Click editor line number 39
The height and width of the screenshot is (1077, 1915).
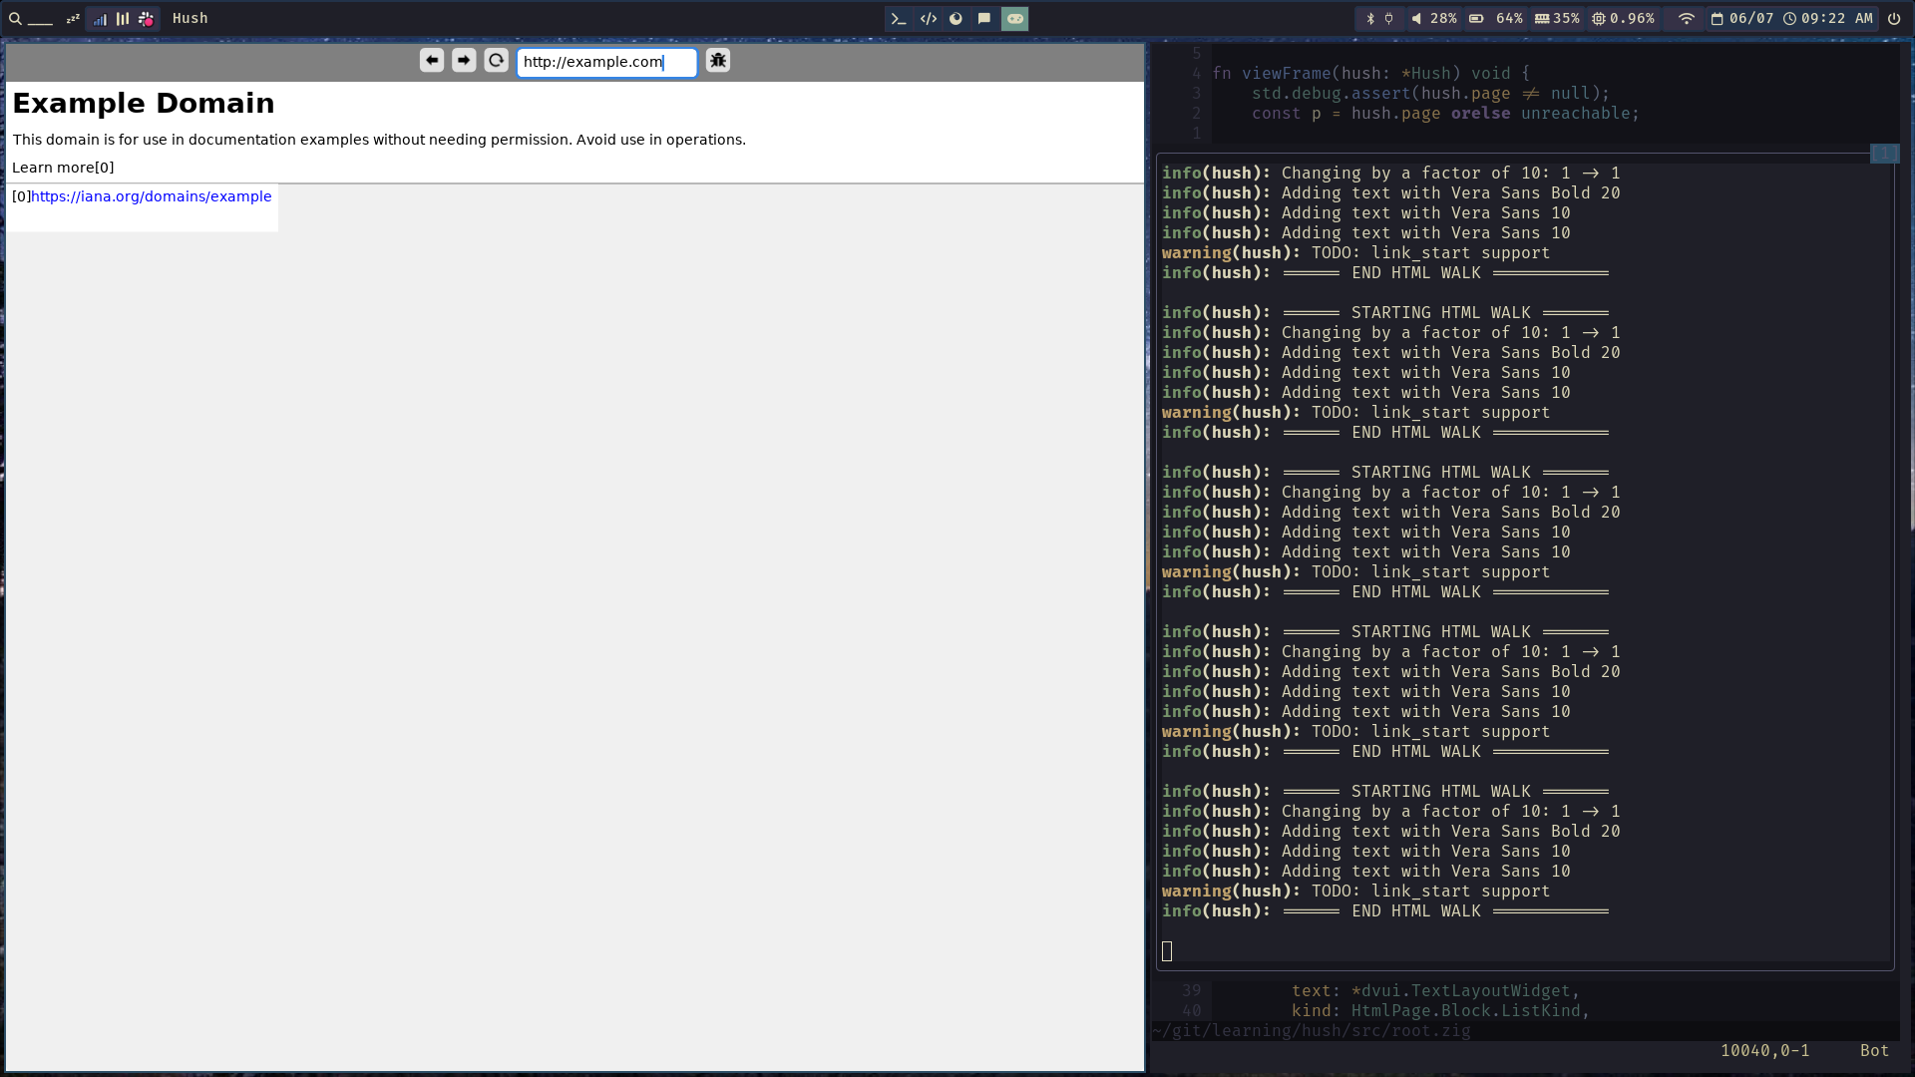coord(1192,991)
